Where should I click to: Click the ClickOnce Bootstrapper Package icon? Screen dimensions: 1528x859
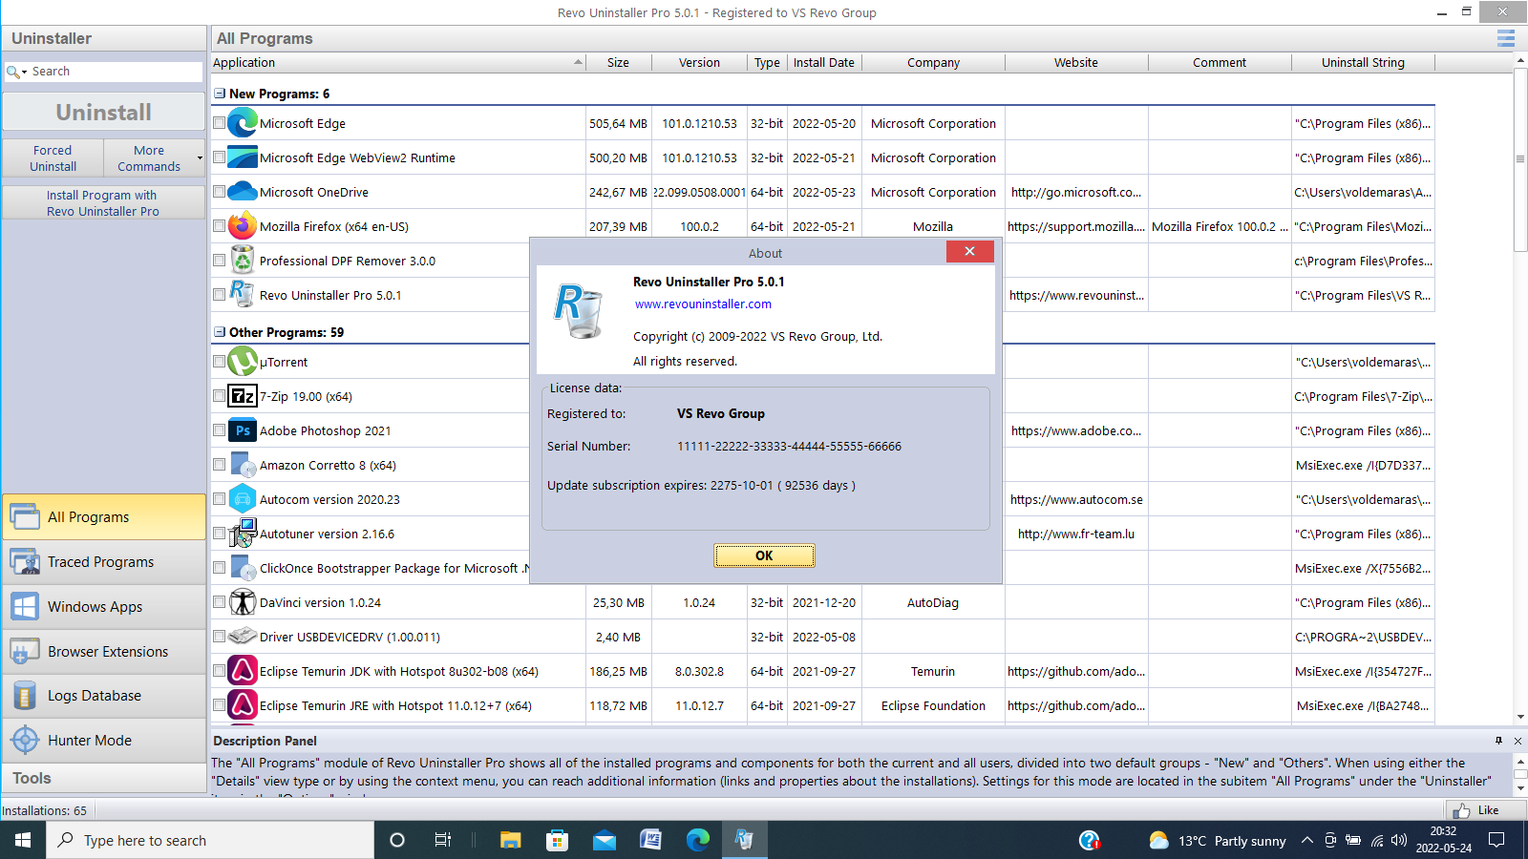[x=243, y=568]
